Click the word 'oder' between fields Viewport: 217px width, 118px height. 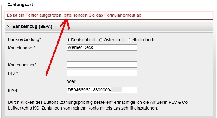[71, 81]
